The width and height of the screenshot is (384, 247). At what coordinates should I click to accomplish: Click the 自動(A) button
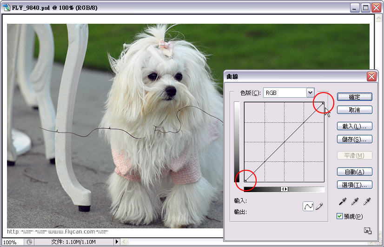click(x=354, y=172)
